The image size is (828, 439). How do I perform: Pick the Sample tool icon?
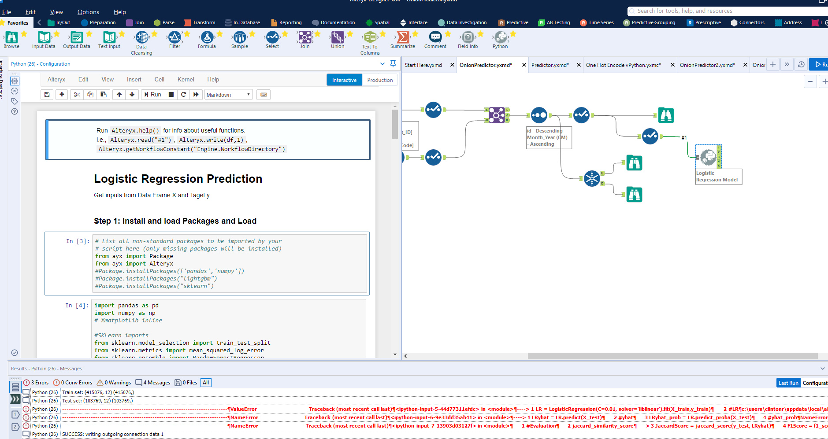(240, 37)
